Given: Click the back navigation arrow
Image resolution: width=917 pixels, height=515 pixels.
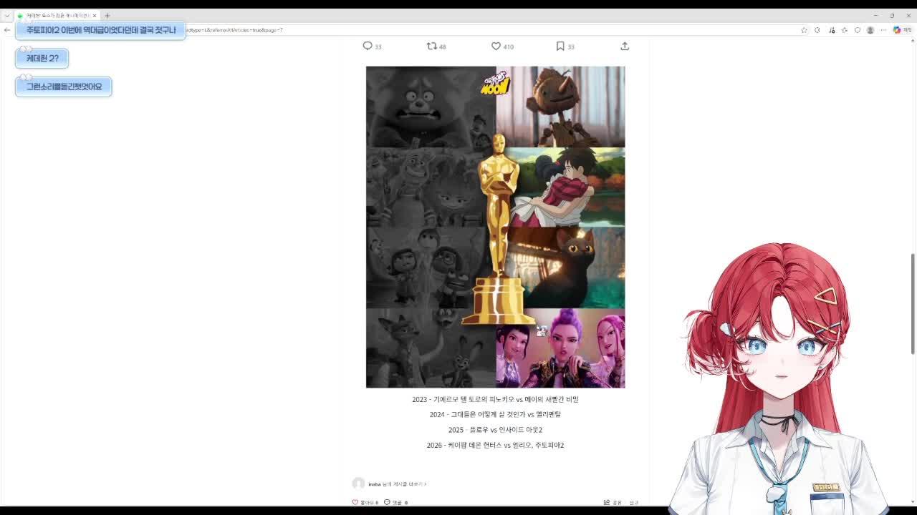Looking at the screenshot, I should pos(7,30).
